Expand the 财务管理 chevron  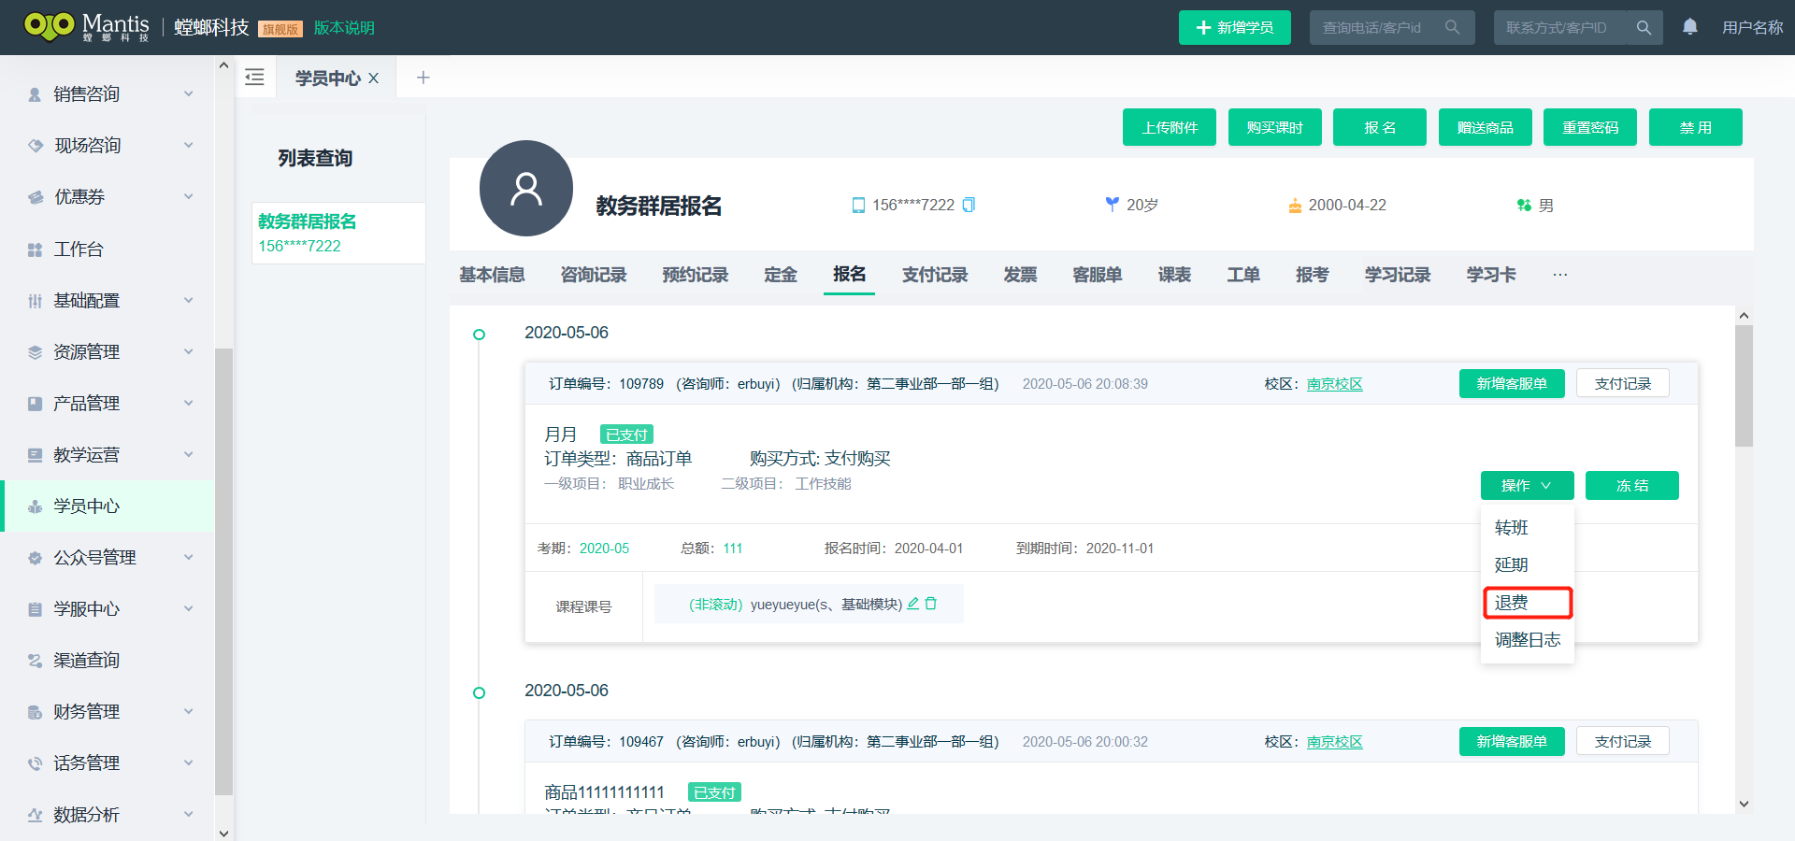[x=188, y=711]
